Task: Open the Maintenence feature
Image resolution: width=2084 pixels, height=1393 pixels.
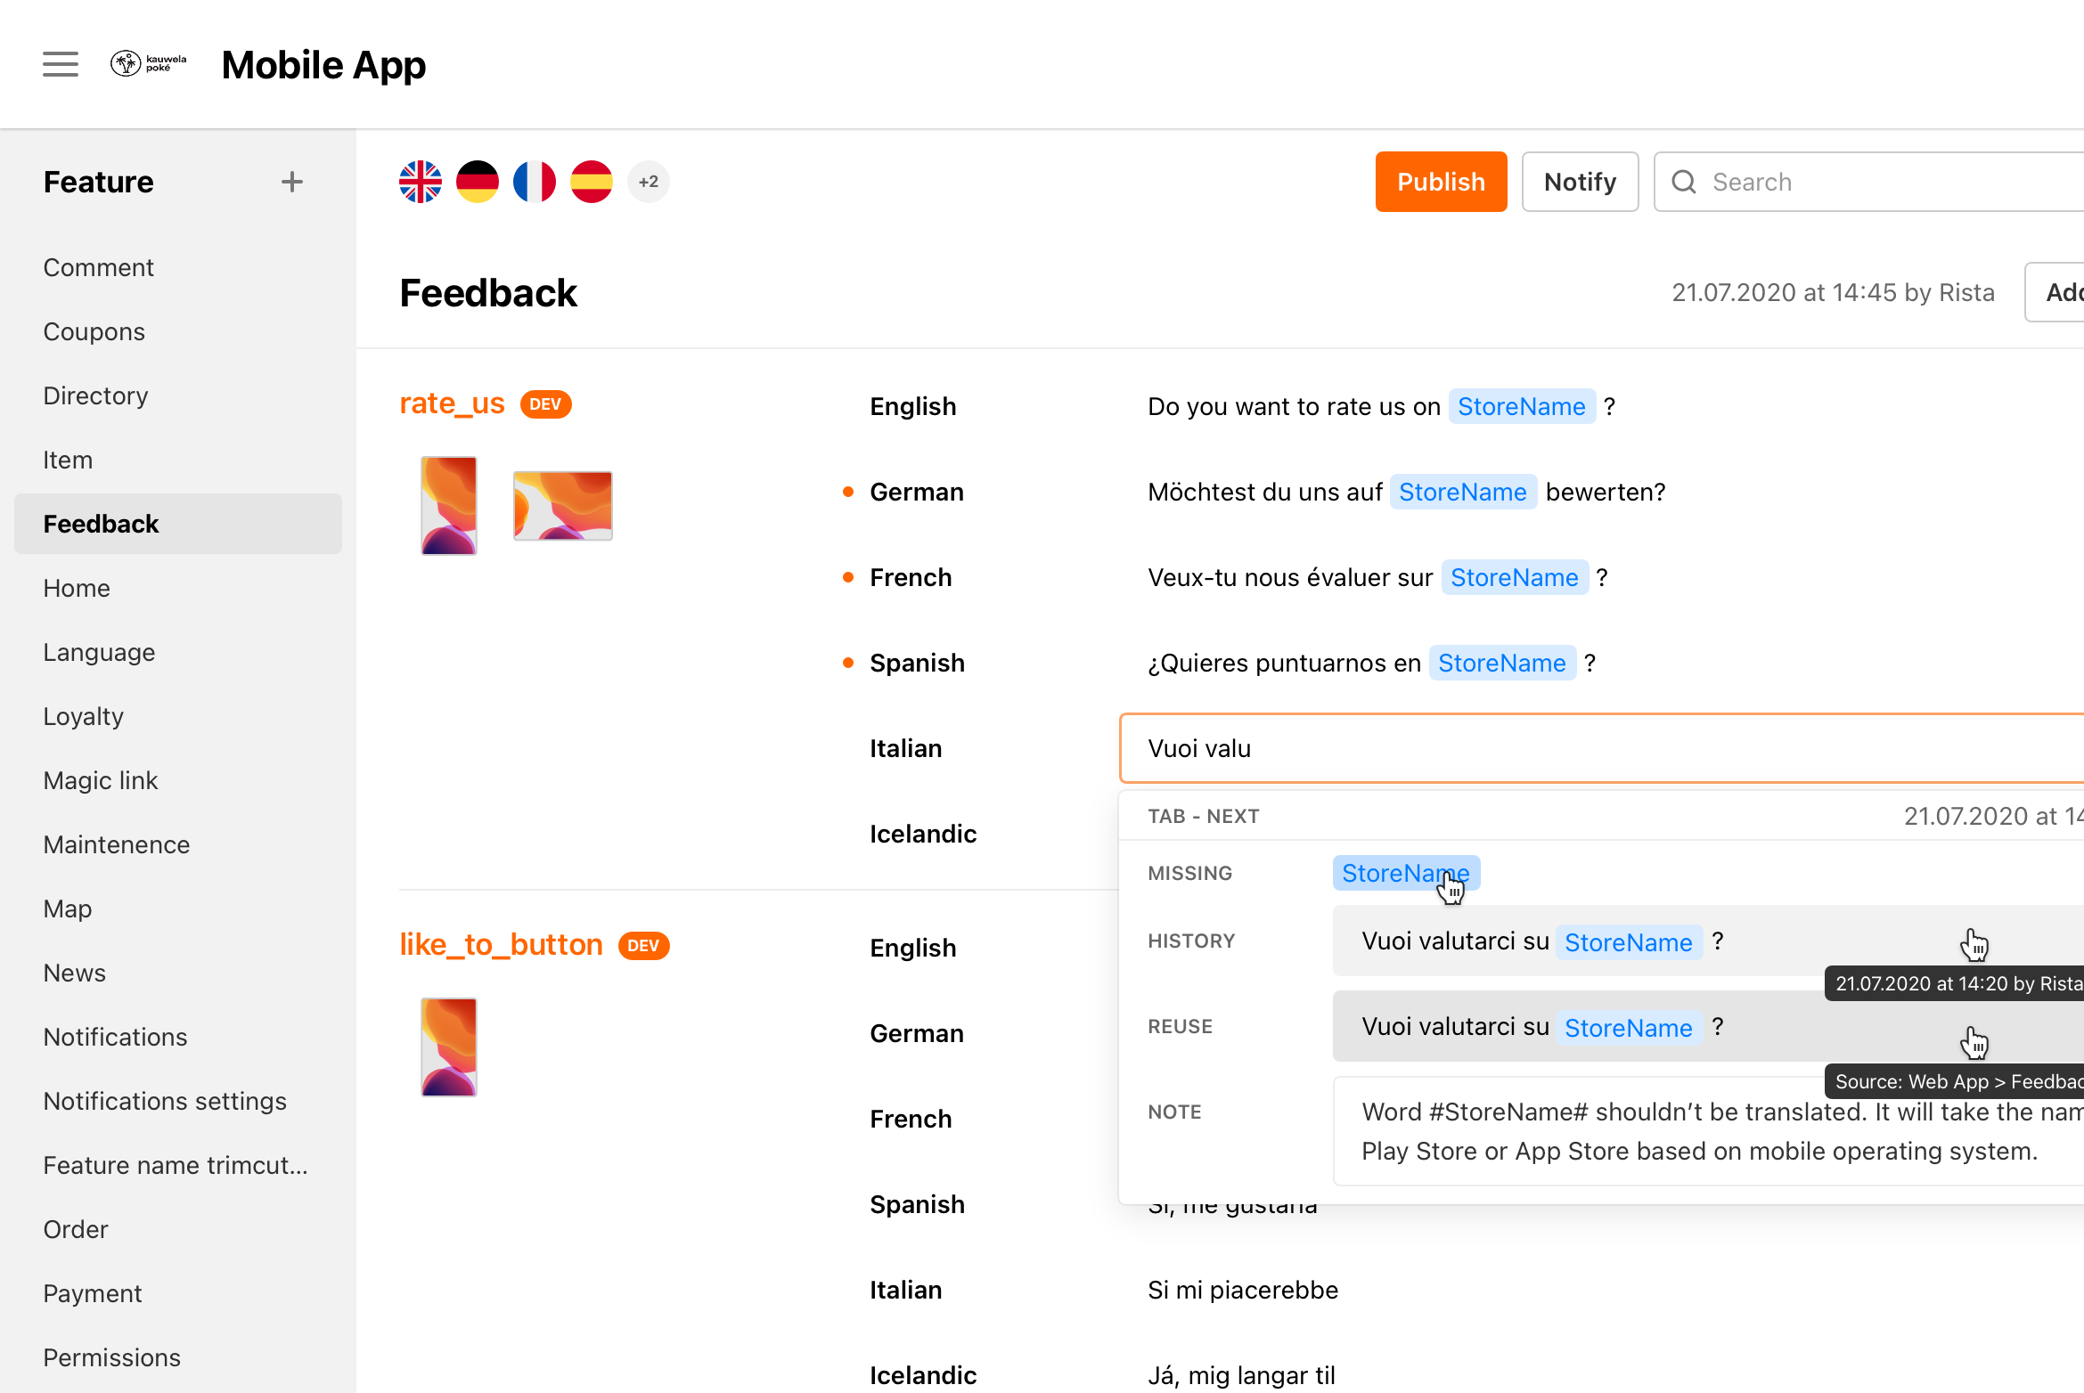Action: pyautogui.click(x=116, y=844)
